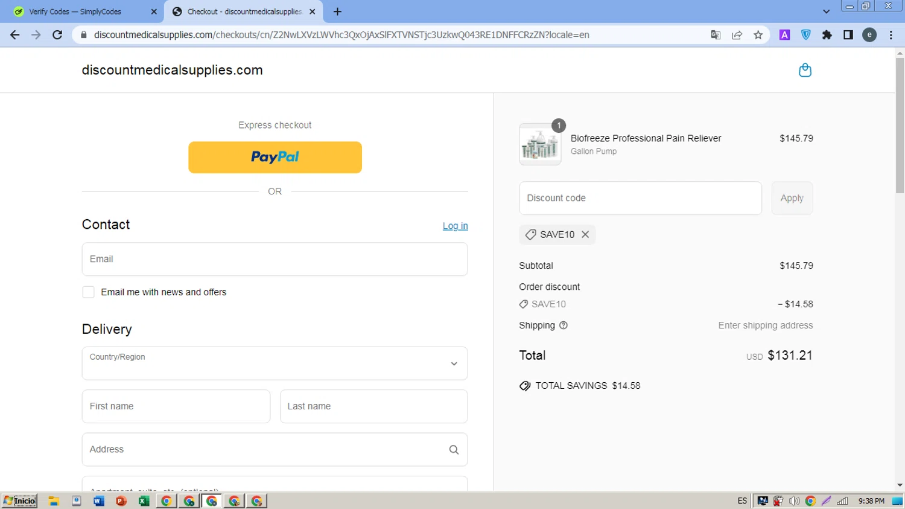Open PowerPoint from the taskbar
905x509 pixels.
coord(121,501)
